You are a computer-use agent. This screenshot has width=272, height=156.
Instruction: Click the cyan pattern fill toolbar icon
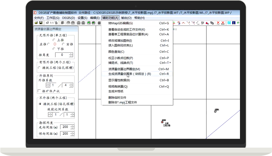[229, 23]
